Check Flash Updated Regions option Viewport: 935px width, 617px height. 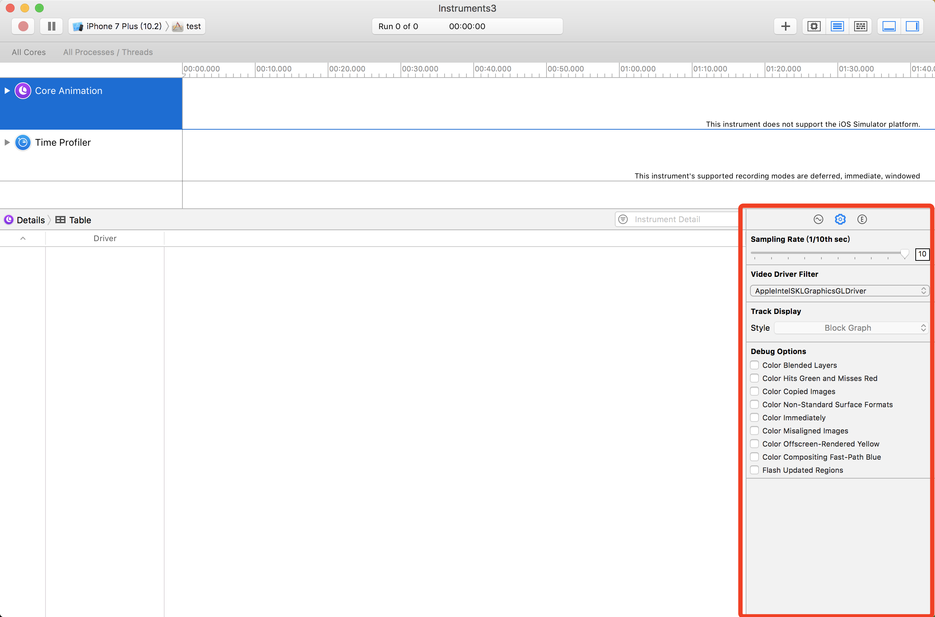point(754,470)
